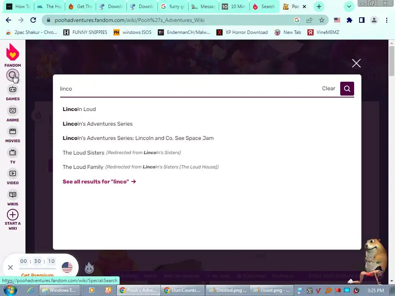Viewport: 395px width, 296px height.
Task: Open Internet Explorer from taskbar
Action: [x=30, y=290]
